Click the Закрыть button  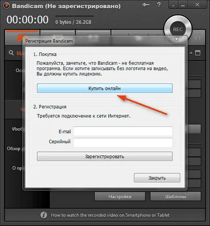[157, 178]
